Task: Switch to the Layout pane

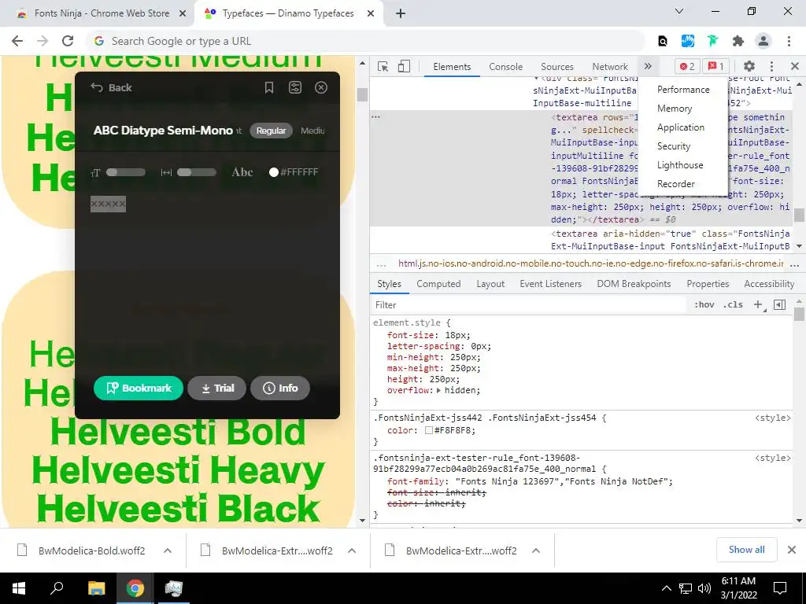Action: 490,284
